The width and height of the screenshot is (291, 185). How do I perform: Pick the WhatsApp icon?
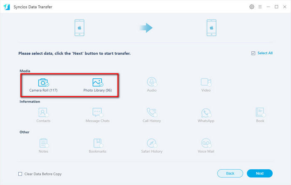pos(206,113)
